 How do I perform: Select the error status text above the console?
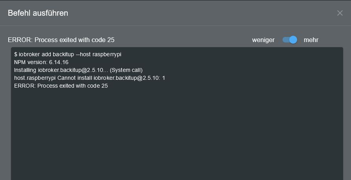point(61,40)
